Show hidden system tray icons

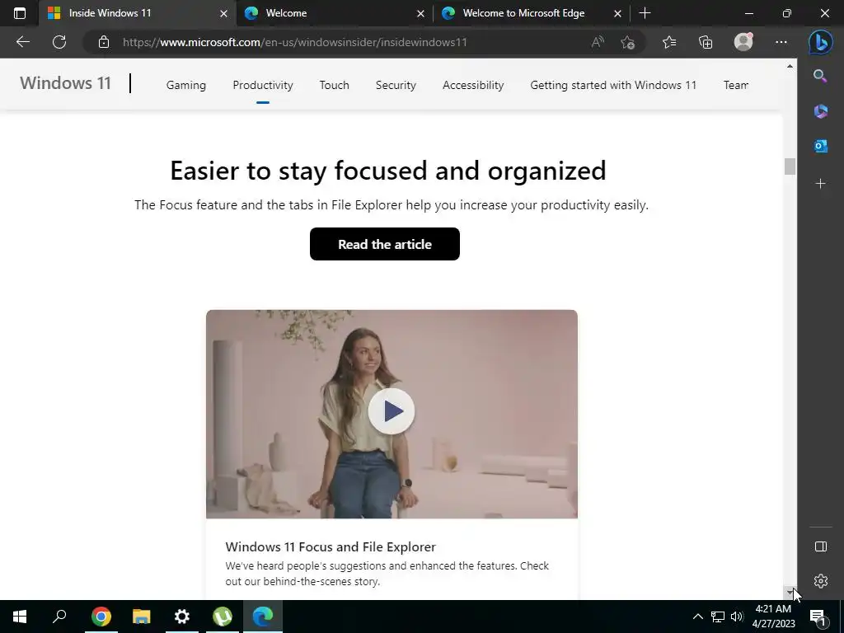(697, 617)
